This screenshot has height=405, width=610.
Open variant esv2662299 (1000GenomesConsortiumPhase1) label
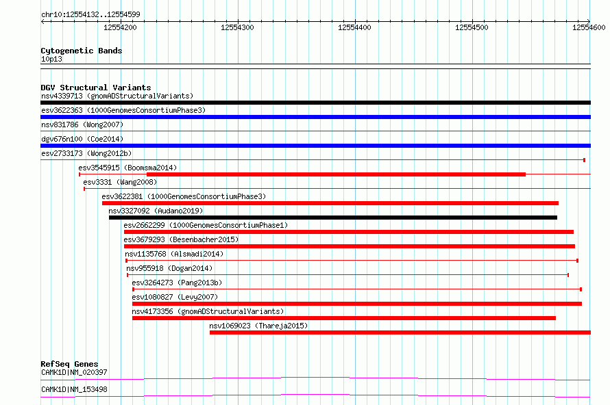[206, 225]
